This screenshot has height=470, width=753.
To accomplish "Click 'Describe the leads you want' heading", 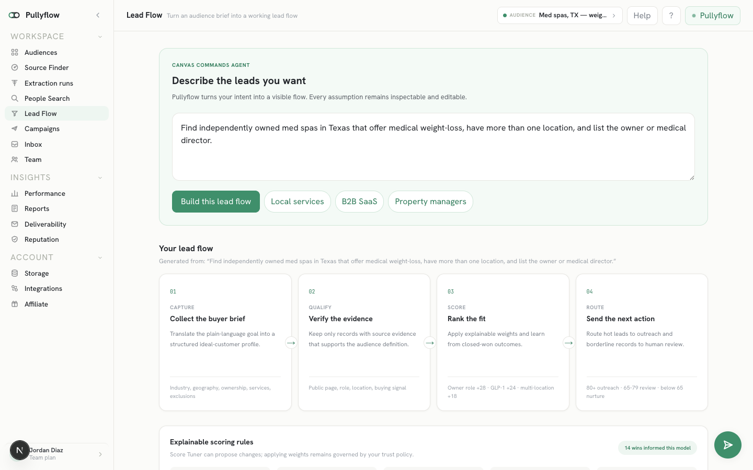I will (239, 81).
